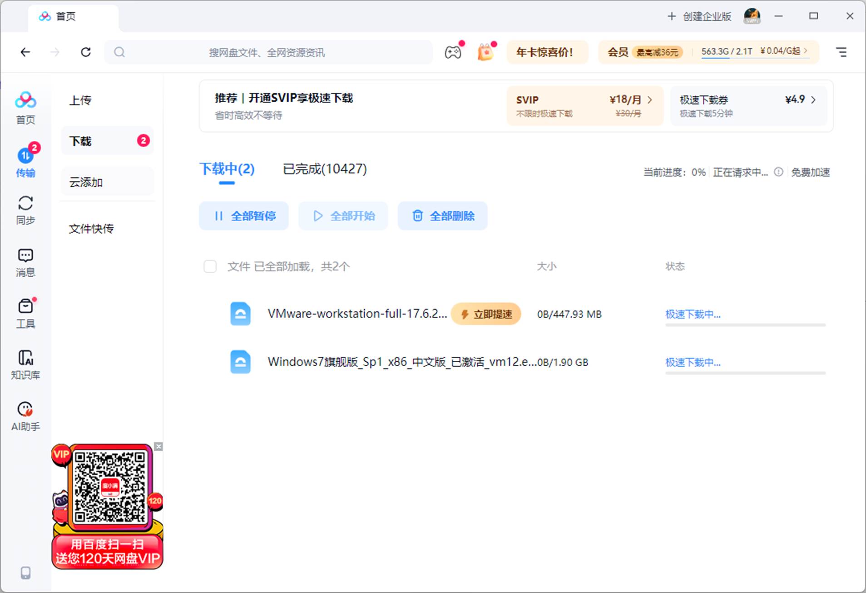Open the 工具 tools icon in sidebar
The height and width of the screenshot is (593, 866).
pyautogui.click(x=25, y=307)
